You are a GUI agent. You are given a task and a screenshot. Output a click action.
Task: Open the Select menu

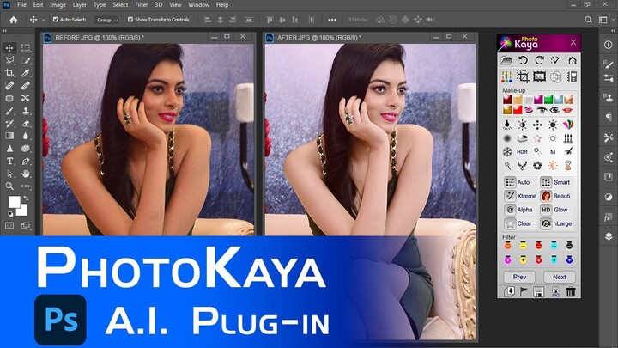120,5
